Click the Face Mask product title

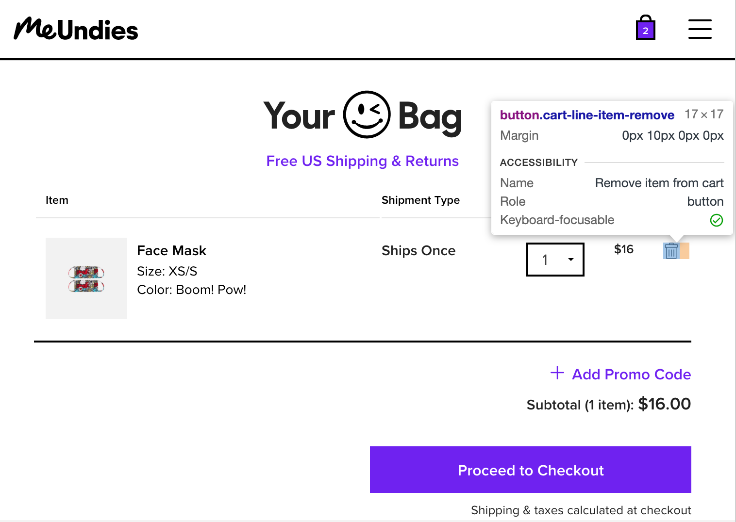click(171, 250)
